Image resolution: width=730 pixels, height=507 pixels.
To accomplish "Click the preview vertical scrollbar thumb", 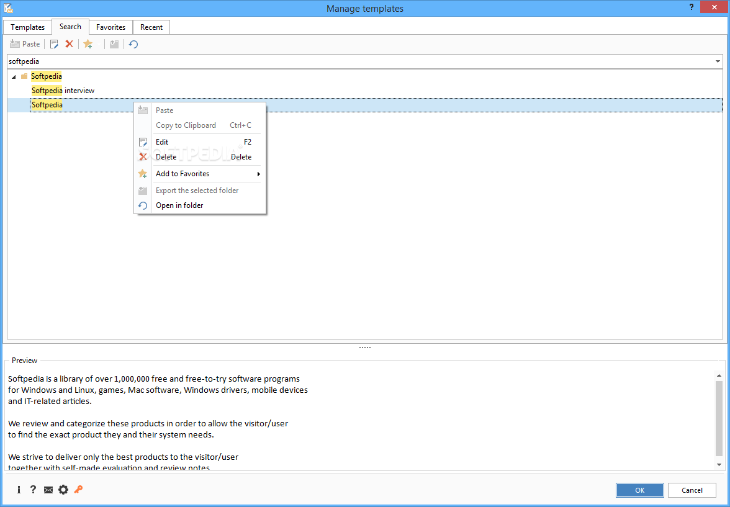I will pyautogui.click(x=719, y=418).
